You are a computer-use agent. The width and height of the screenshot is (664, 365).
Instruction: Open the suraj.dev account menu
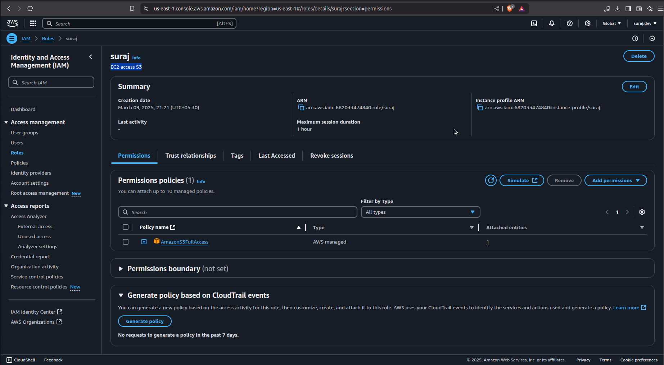[x=645, y=23]
